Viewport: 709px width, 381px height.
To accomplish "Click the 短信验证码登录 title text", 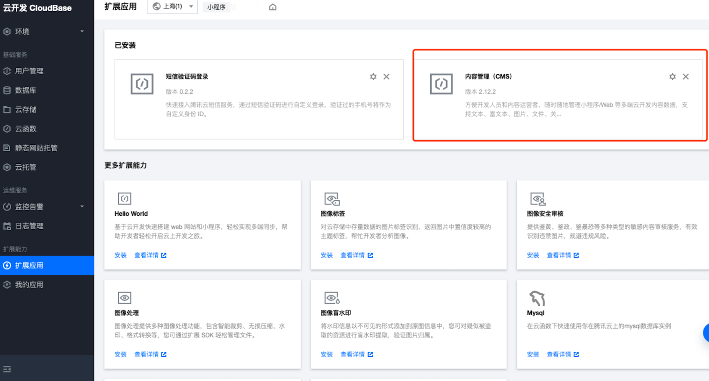I will (x=187, y=77).
